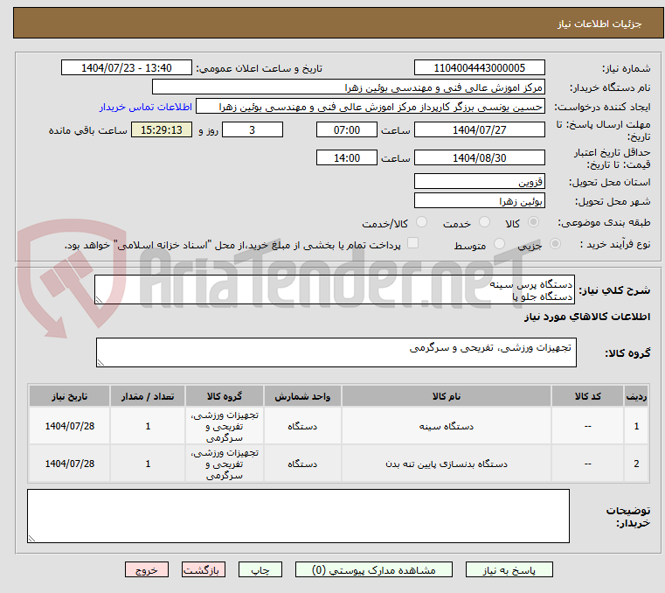Select the خدمت radio button
665x593 pixels.
click(484, 222)
